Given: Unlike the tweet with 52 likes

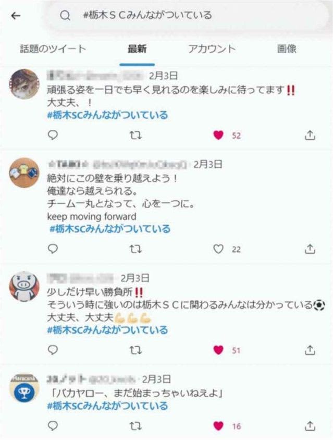Looking at the screenshot, I should tap(218, 135).
